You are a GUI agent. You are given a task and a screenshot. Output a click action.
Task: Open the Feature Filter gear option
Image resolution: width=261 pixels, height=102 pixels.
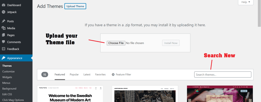click(x=121, y=75)
